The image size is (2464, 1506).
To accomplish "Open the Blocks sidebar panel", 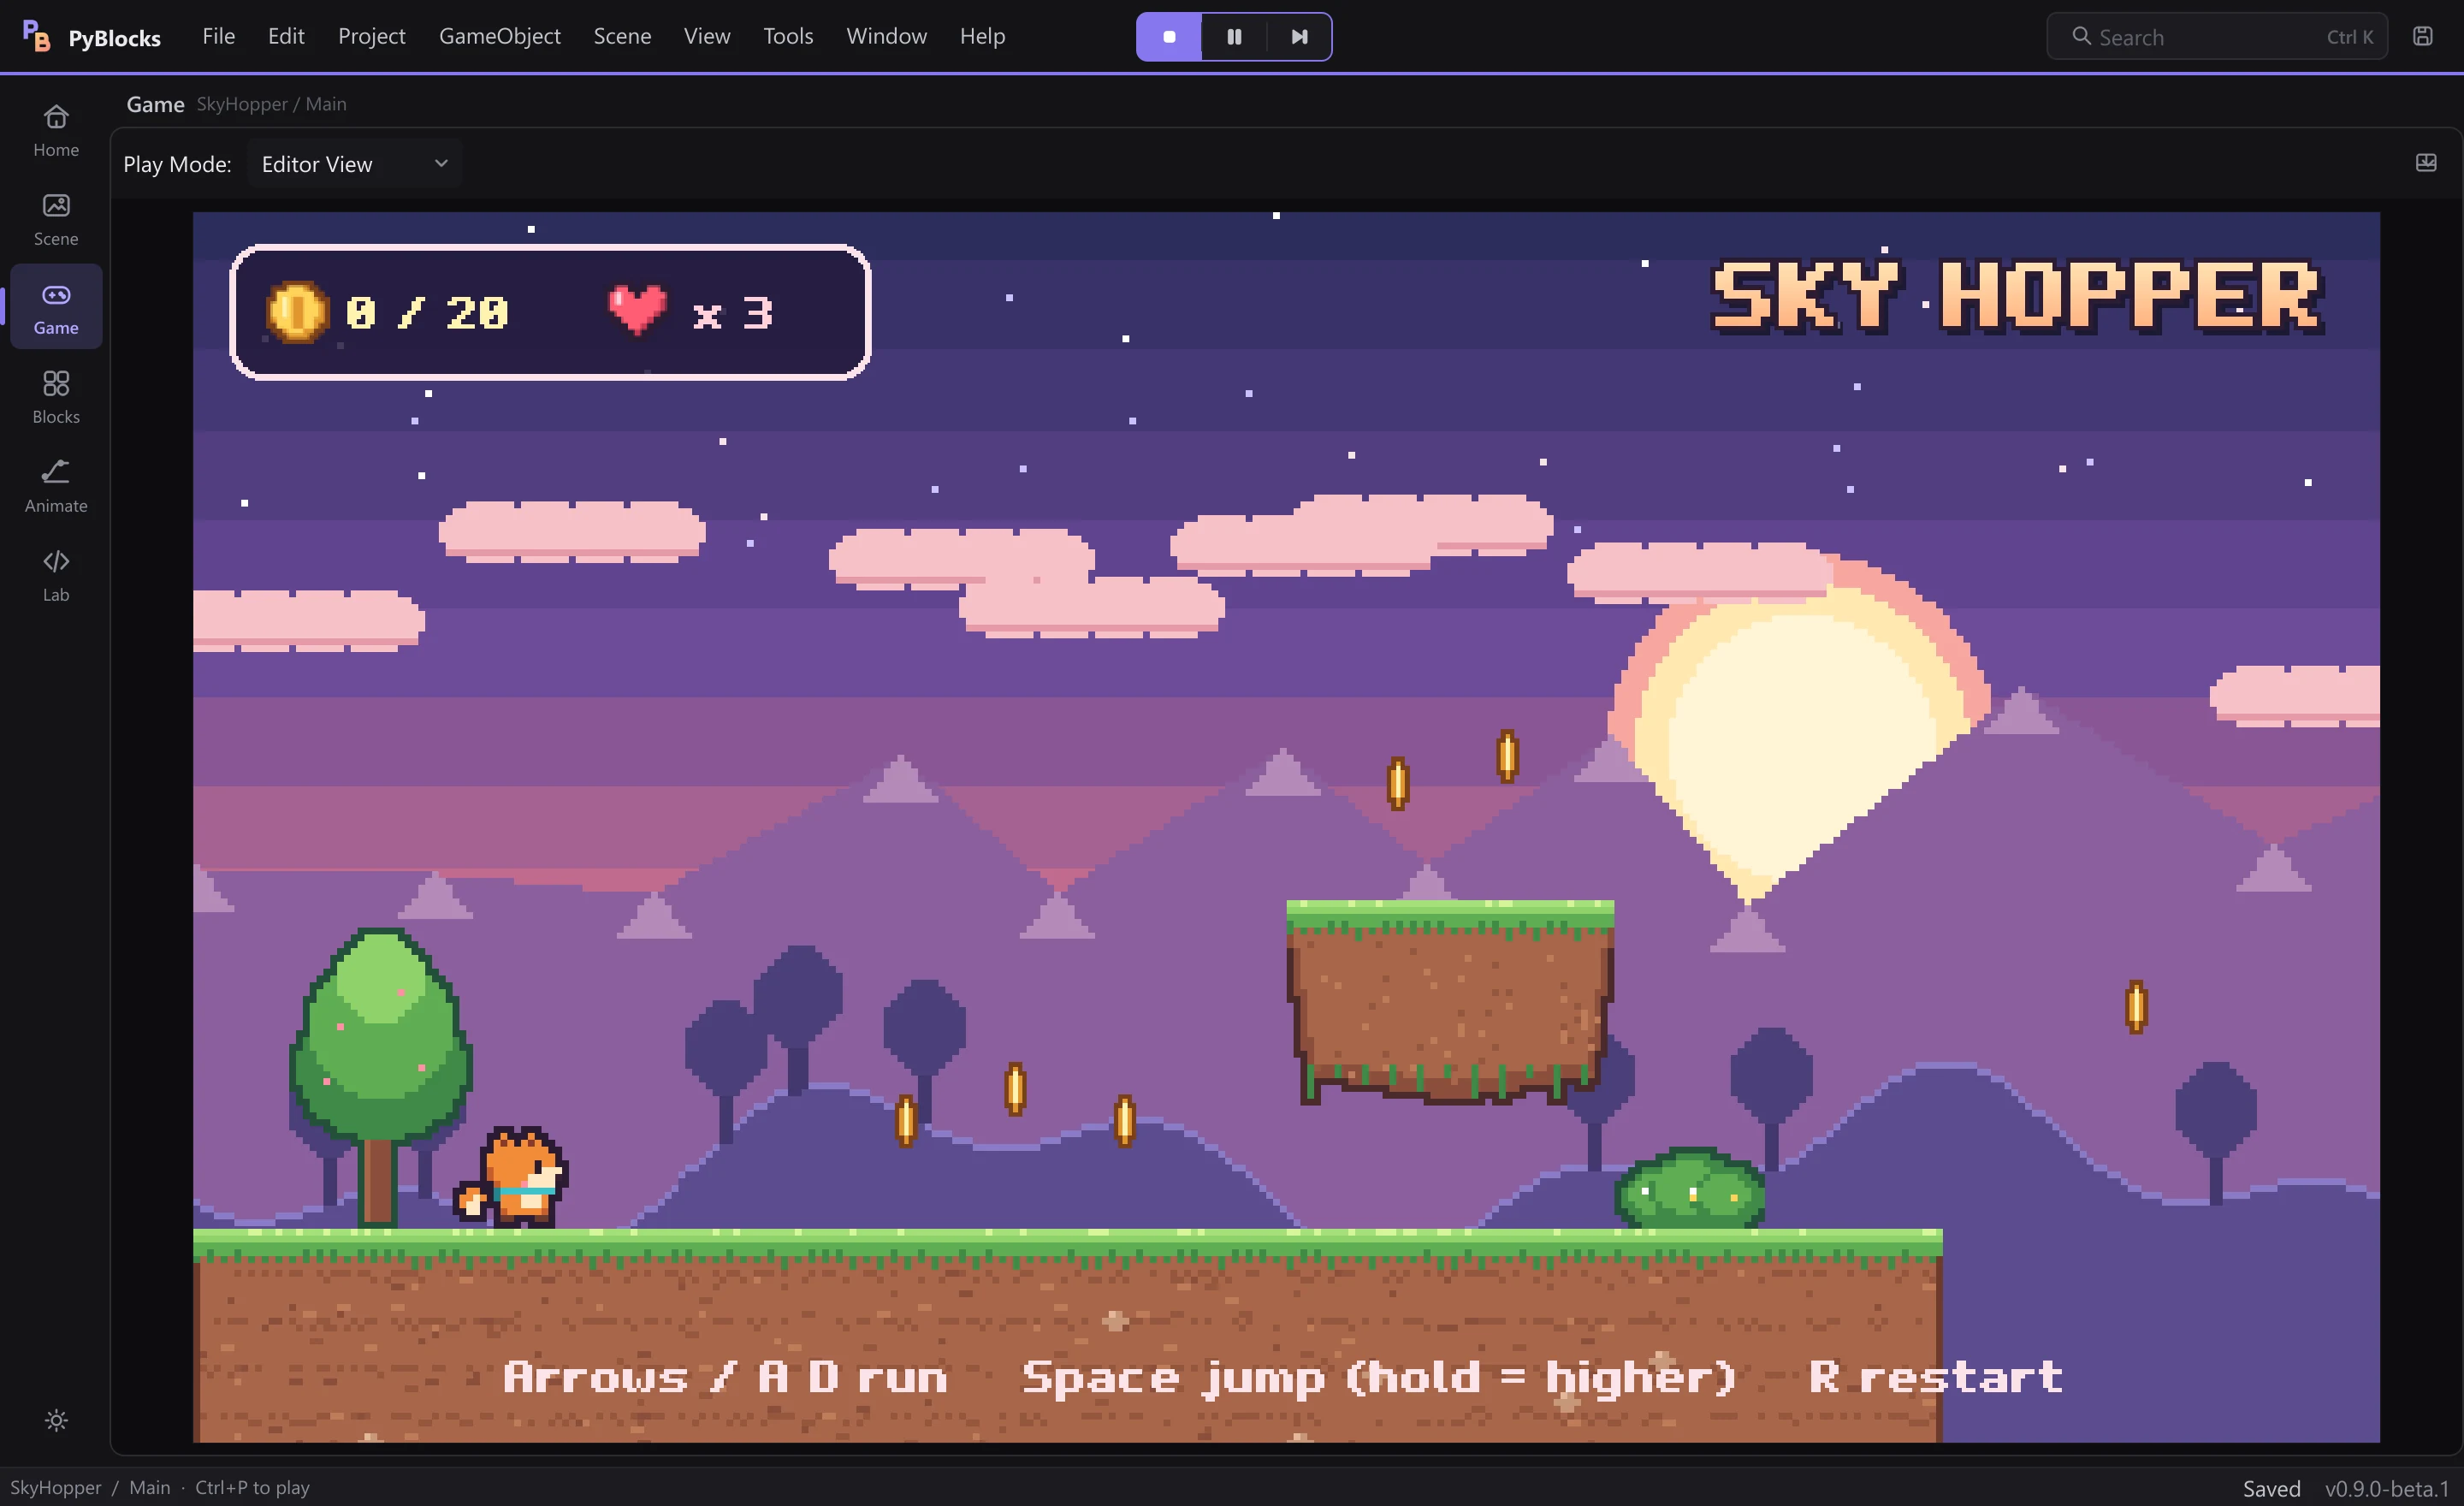I will 56,397.
